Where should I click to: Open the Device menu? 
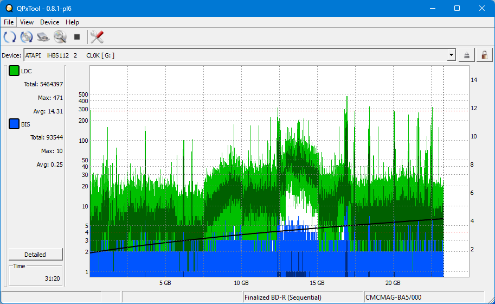[x=49, y=22]
